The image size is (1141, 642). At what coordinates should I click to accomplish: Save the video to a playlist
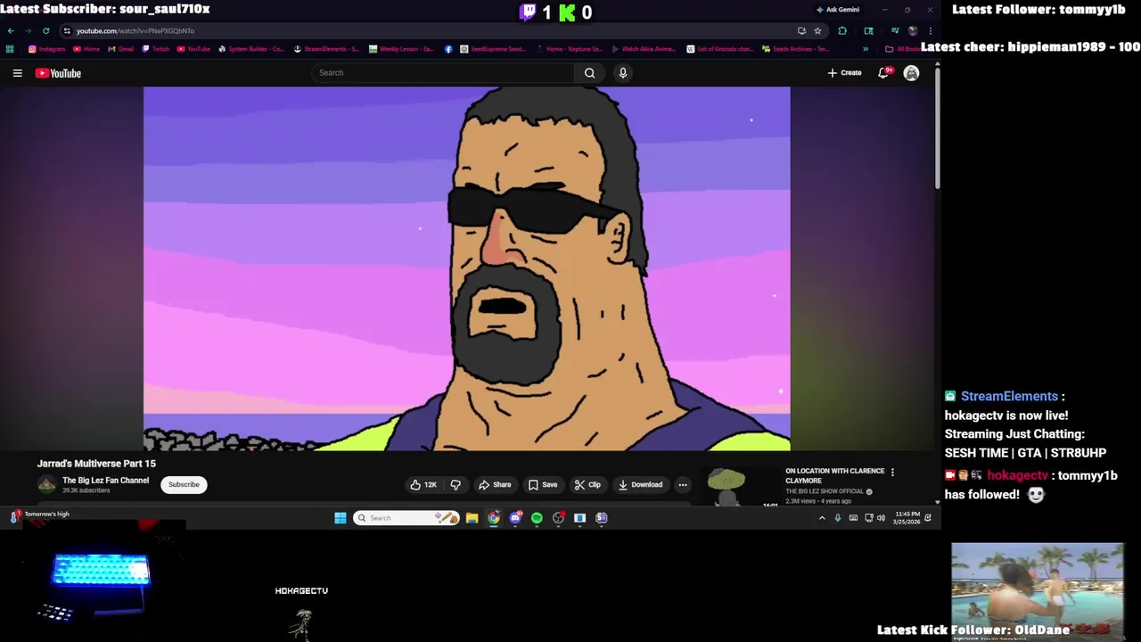[543, 485]
